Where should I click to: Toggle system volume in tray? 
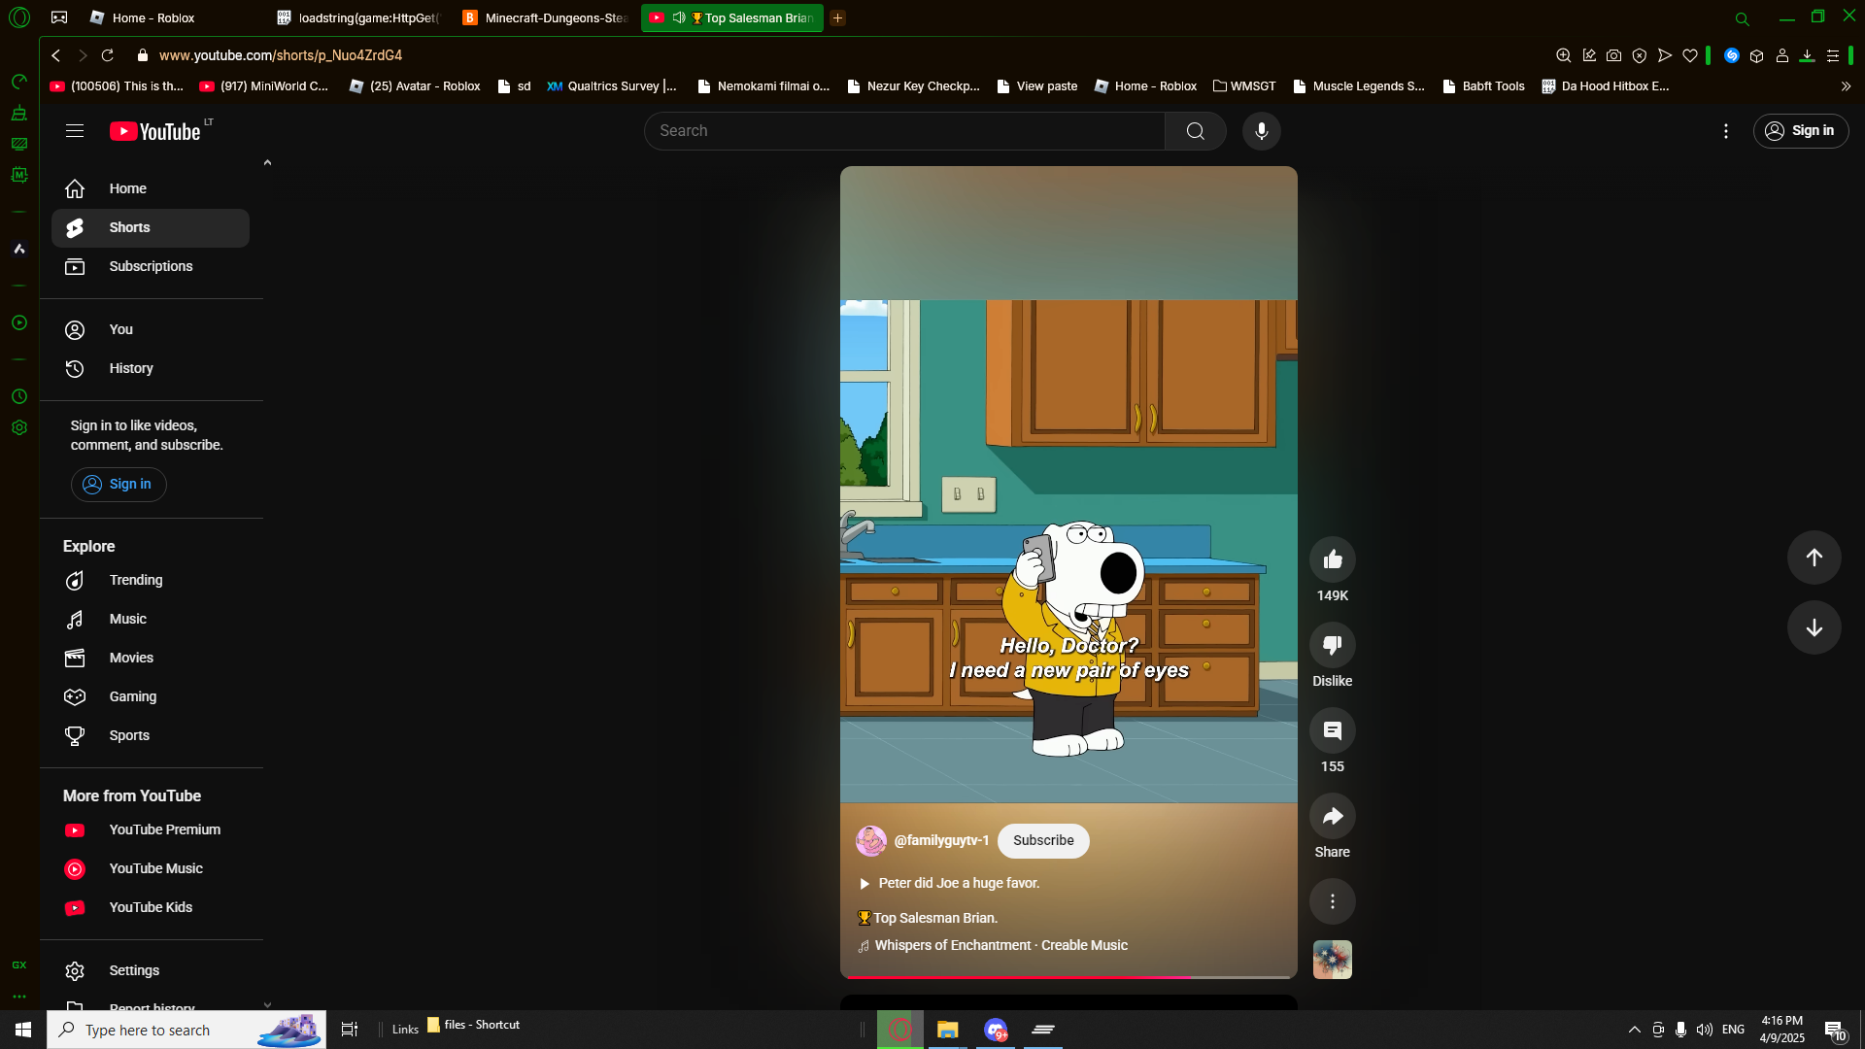click(1705, 1030)
